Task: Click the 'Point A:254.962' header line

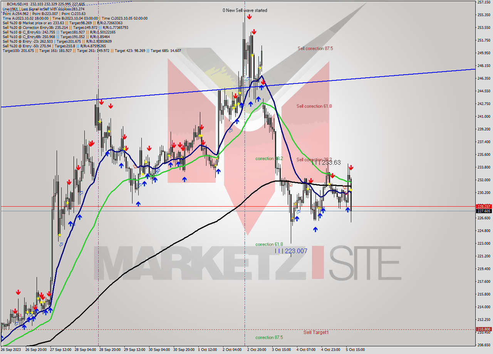Action: (44, 13)
